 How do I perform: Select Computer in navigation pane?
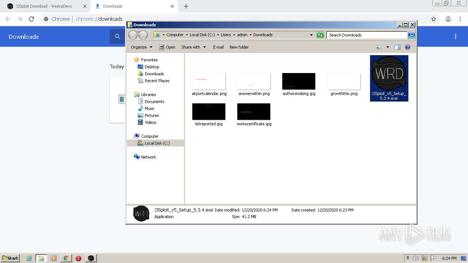[150, 136]
